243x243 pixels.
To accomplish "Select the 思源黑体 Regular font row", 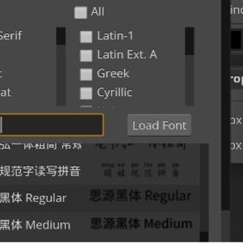I will pos(100,198).
